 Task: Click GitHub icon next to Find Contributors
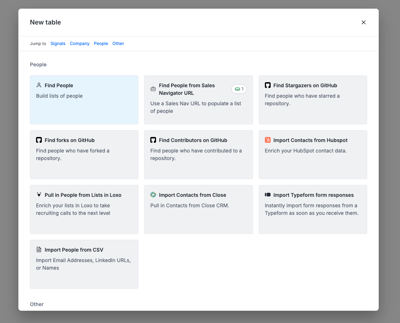(153, 140)
